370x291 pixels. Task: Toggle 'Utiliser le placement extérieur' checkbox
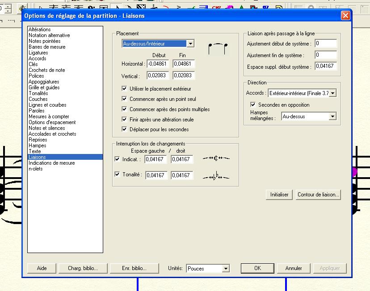click(x=125, y=89)
